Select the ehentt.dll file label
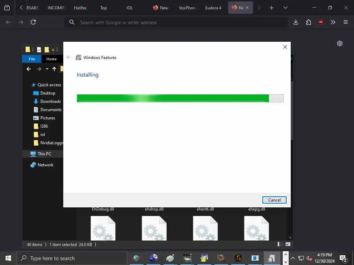The image size is (354, 265). pyautogui.click(x=205, y=209)
